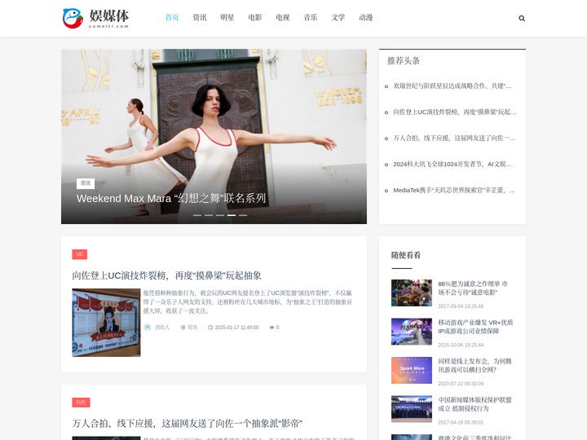Open thumbnail for 86%愿为诚意之作埋单
This screenshot has width=587, height=440.
[x=412, y=293]
